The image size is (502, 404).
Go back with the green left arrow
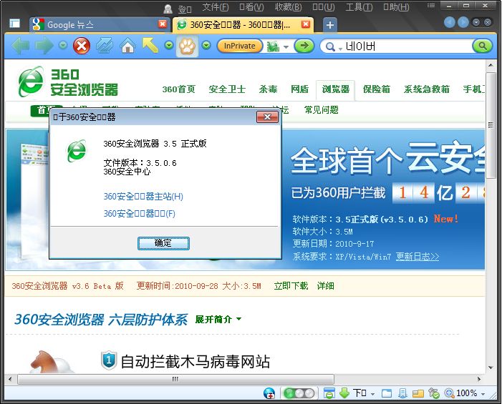click(x=20, y=46)
